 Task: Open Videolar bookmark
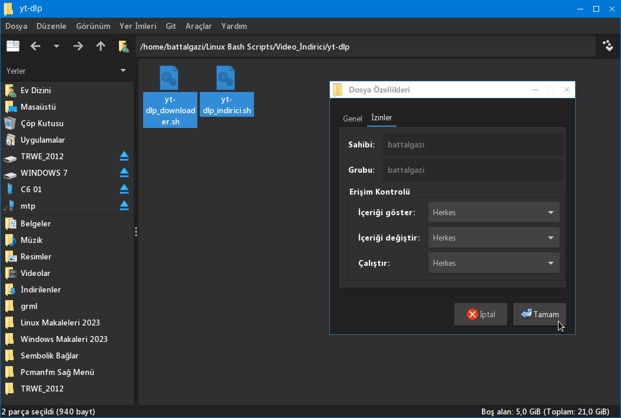click(67, 274)
